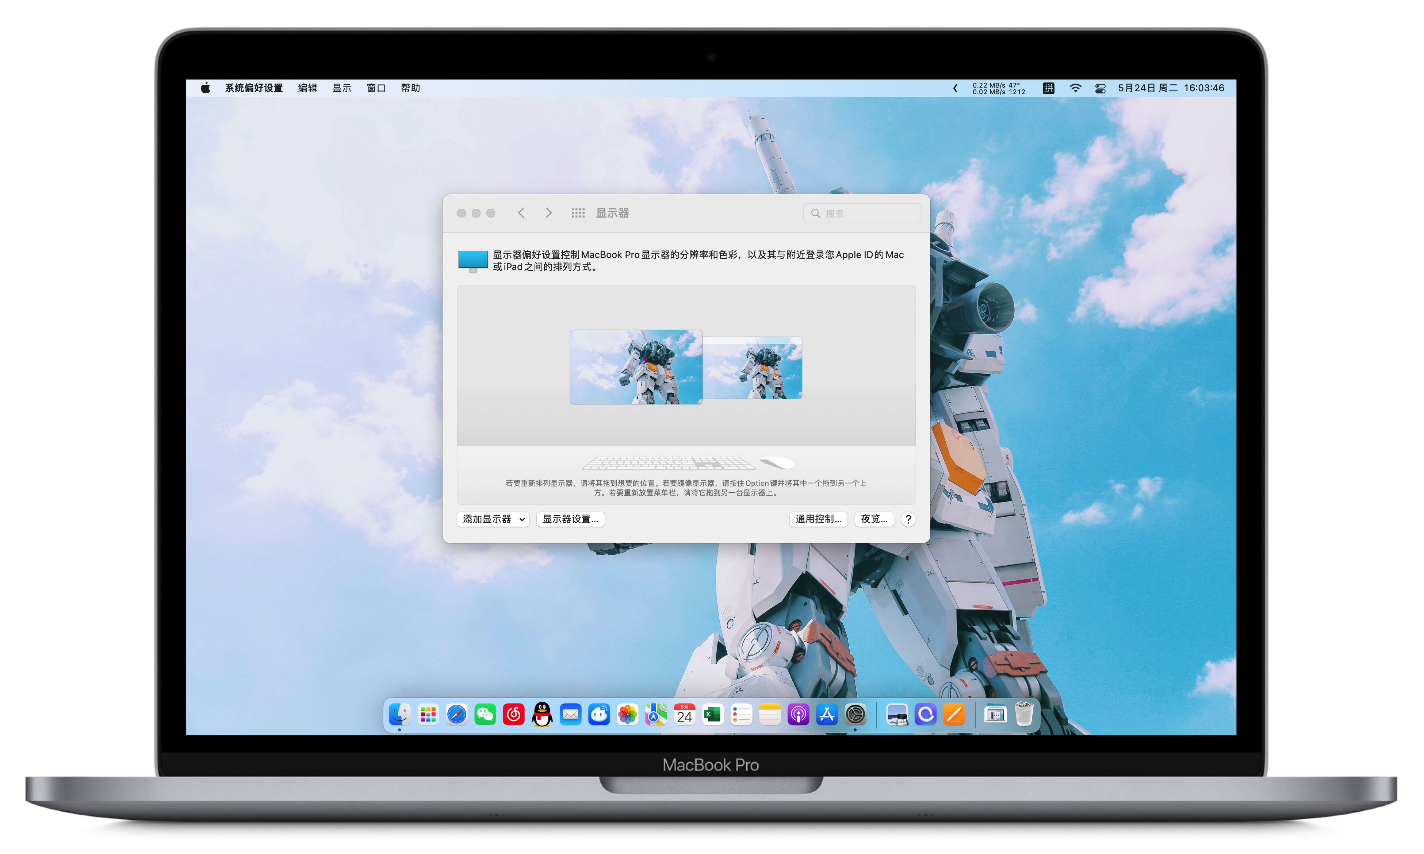Launch Microsoft Excel from the Dock
The height and width of the screenshot is (854, 1424).
pyautogui.click(x=713, y=715)
